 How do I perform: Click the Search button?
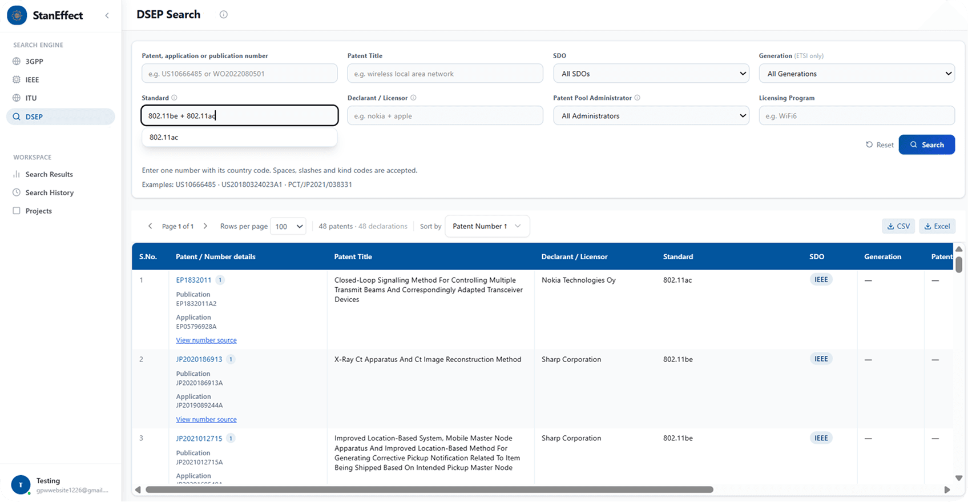point(926,144)
